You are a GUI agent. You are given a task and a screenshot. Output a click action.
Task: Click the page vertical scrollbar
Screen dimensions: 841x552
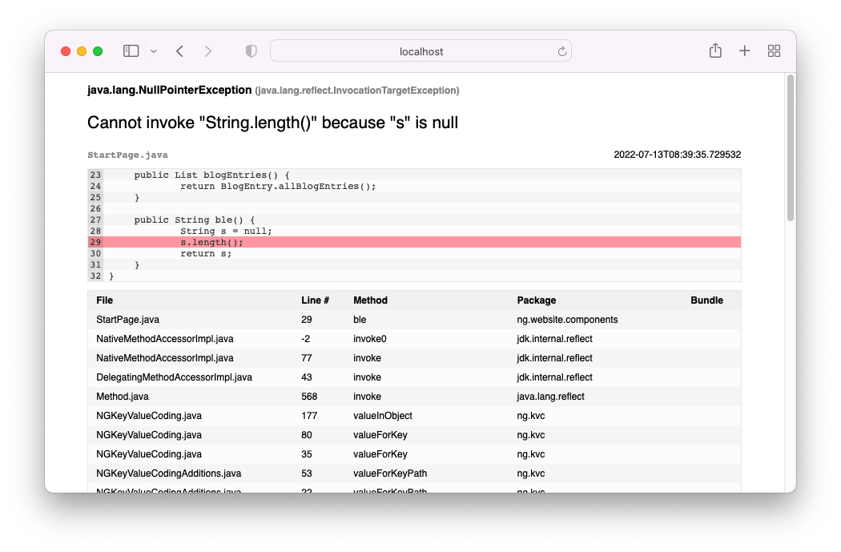790,147
